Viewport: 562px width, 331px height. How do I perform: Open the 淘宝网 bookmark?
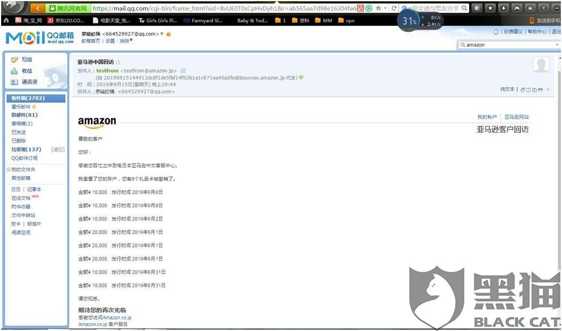point(28,21)
